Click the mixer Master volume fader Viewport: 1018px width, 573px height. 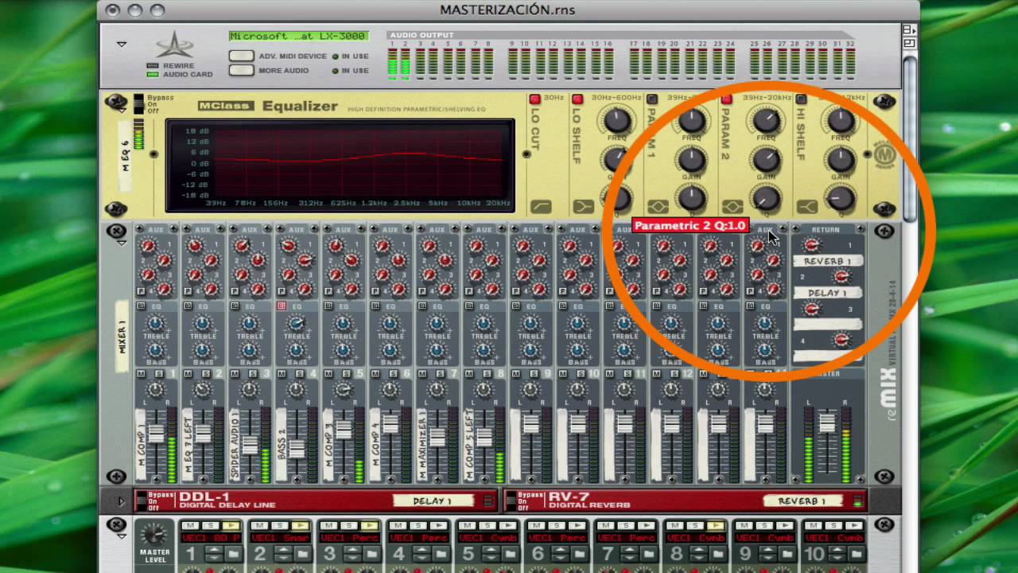pyautogui.click(x=827, y=423)
